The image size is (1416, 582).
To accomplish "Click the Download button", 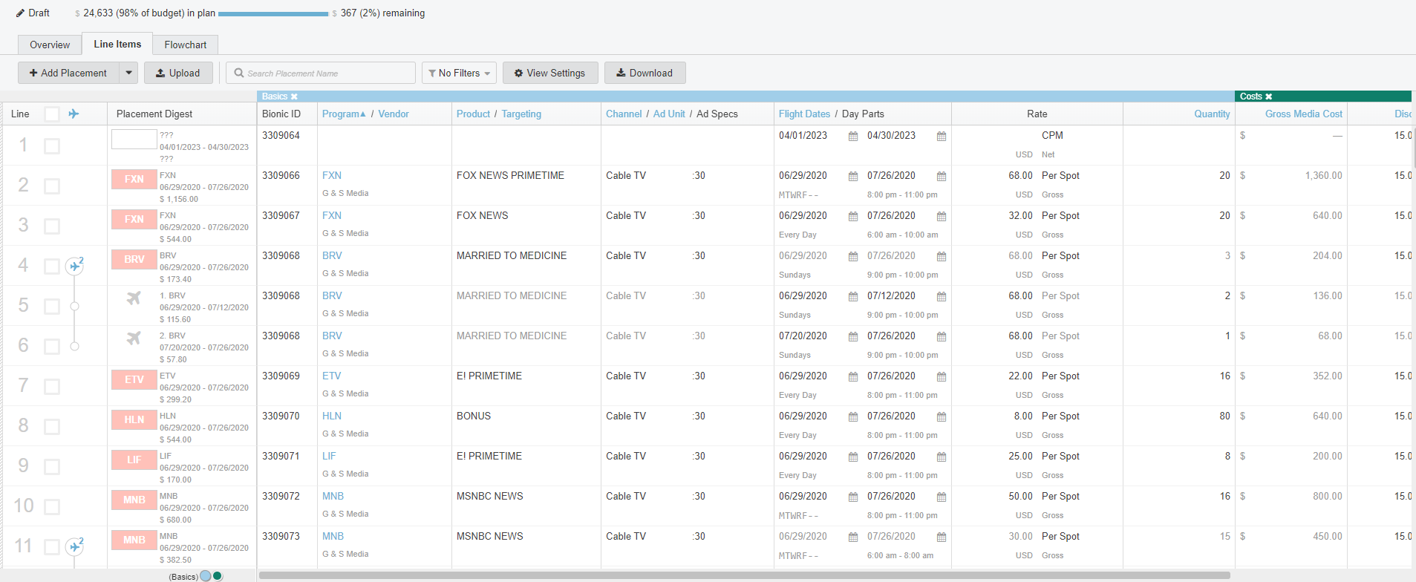I will [645, 73].
